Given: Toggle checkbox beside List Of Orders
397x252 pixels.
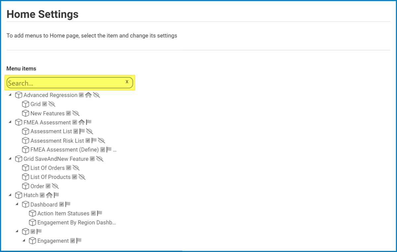Looking at the screenshot, I should (x=68, y=168).
